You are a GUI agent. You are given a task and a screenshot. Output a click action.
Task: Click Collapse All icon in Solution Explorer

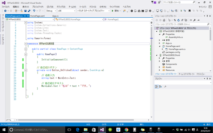[182, 20]
